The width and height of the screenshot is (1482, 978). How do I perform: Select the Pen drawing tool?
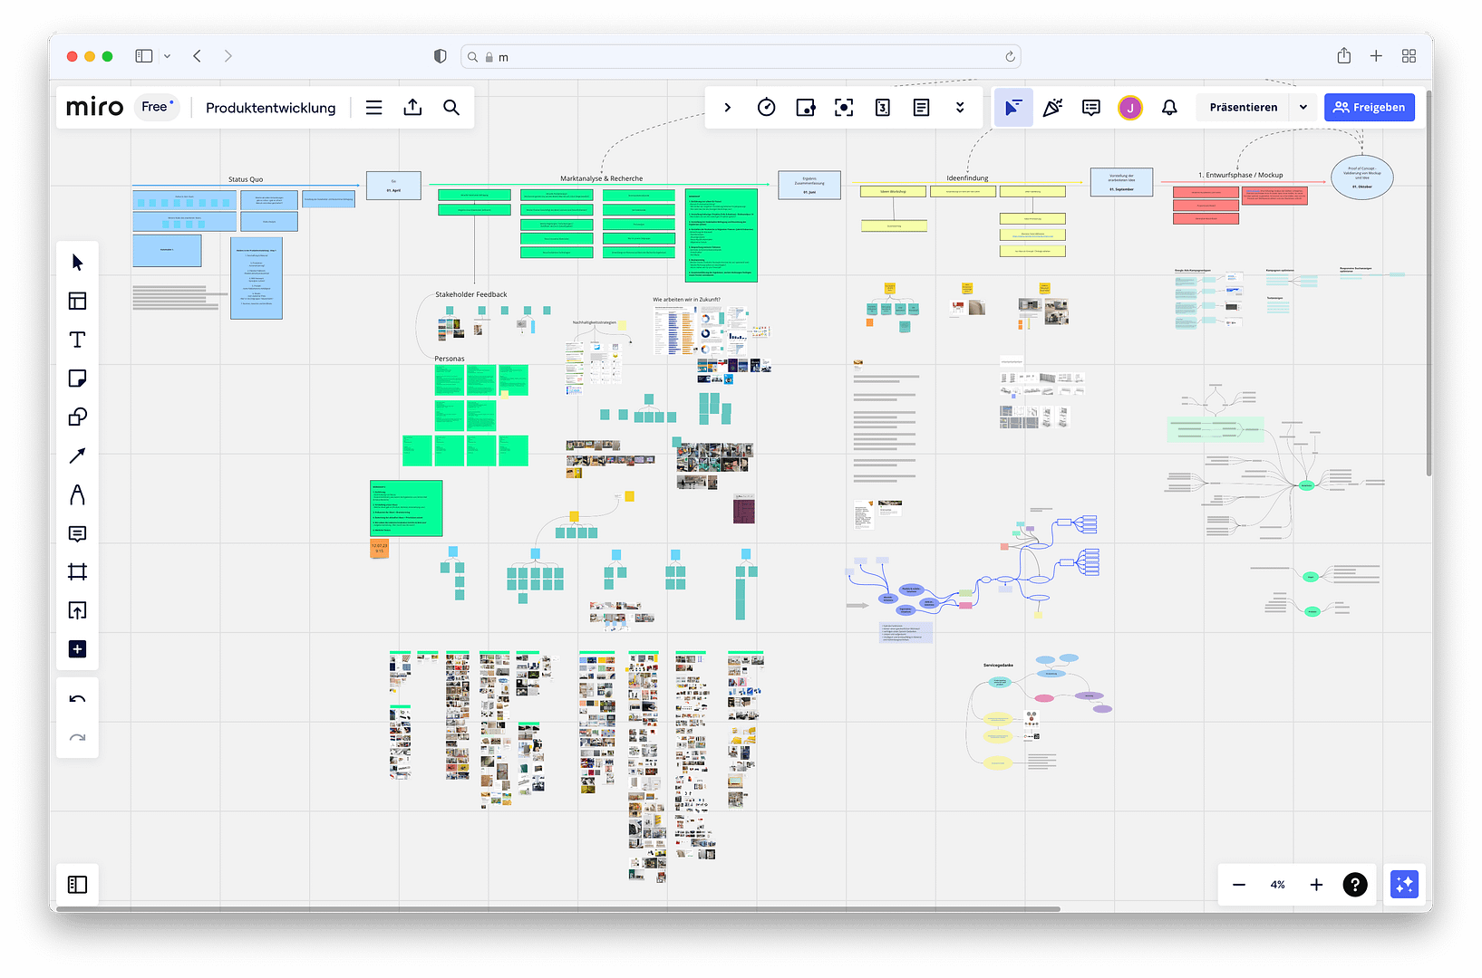tap(77, 494)
